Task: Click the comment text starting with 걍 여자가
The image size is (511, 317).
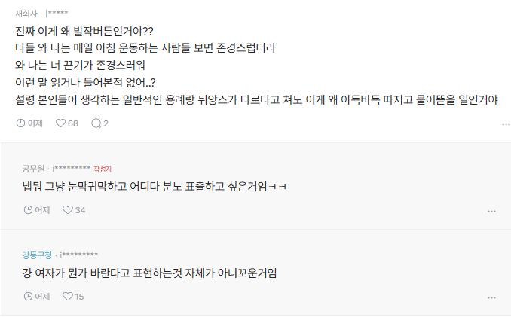Action: click(x=150, y=272)
